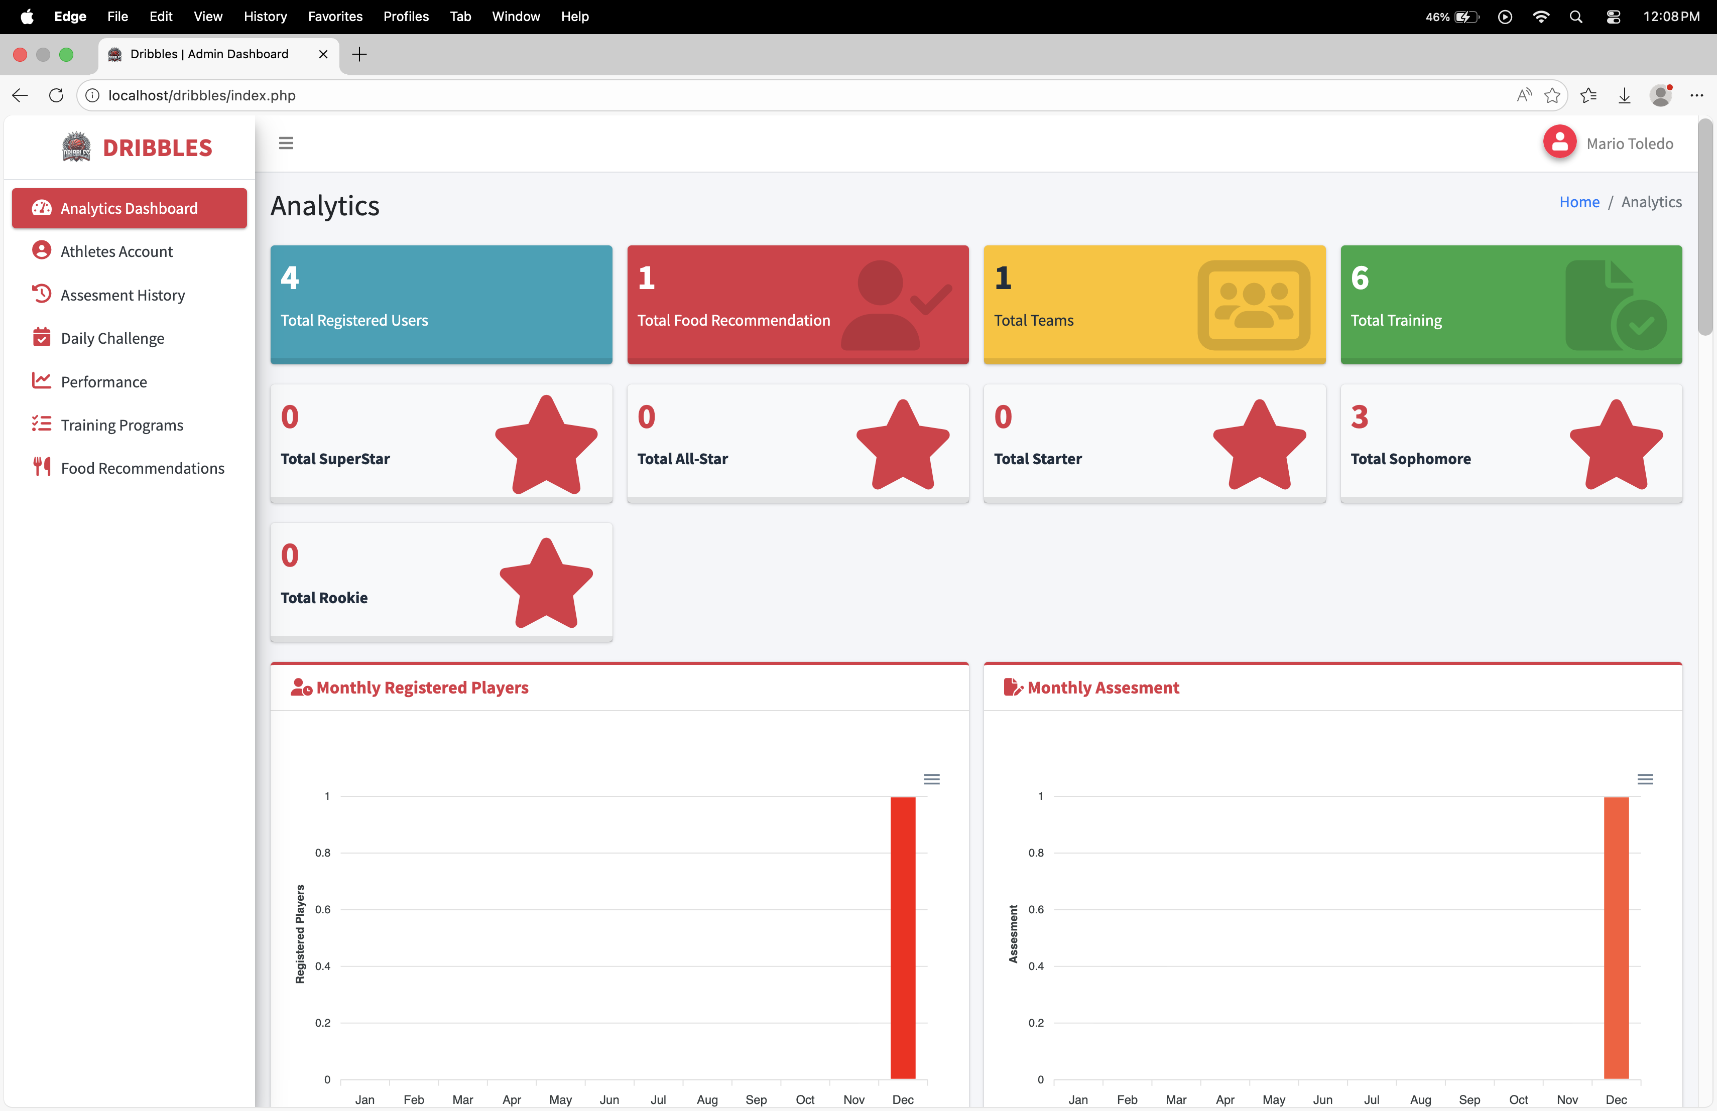Click Food Recommendations utensils icon

tap(41, 467)
